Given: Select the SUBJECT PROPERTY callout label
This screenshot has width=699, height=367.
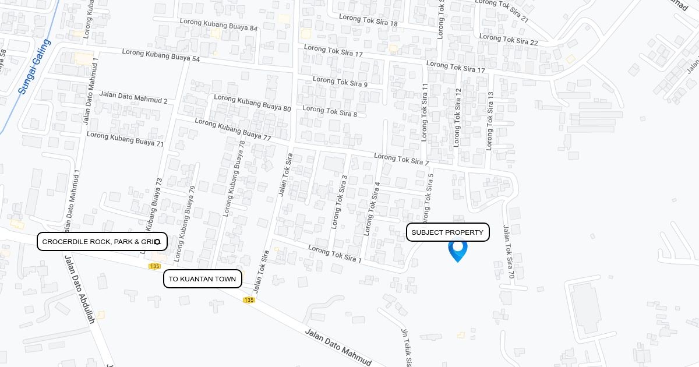Looking at the screenshot, I should [447, 232].
